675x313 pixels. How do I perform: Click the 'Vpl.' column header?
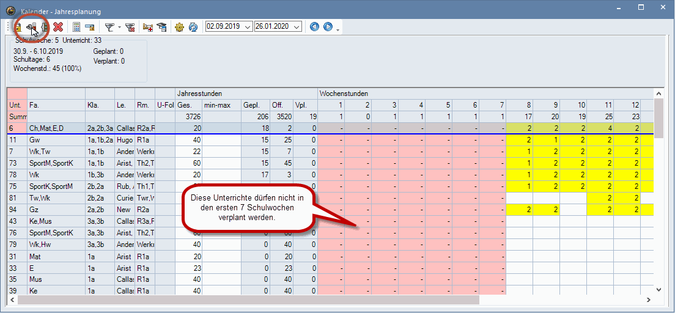click(305, 105)
